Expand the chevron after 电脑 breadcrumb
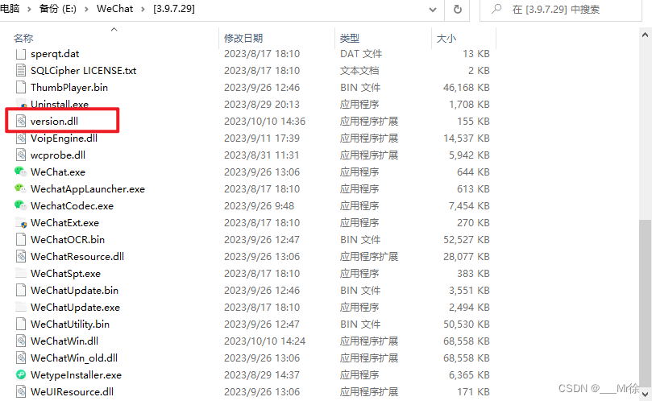652x401 pixels. coord(29,9)
